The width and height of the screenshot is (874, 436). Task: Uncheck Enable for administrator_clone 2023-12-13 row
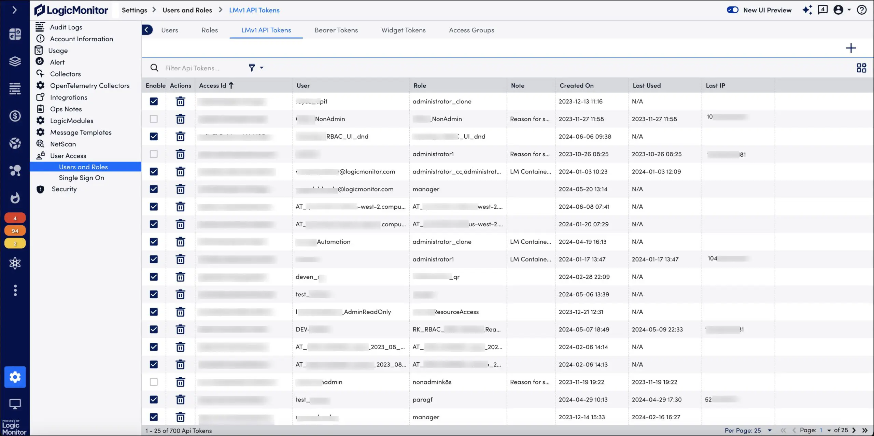click(154, 101)
